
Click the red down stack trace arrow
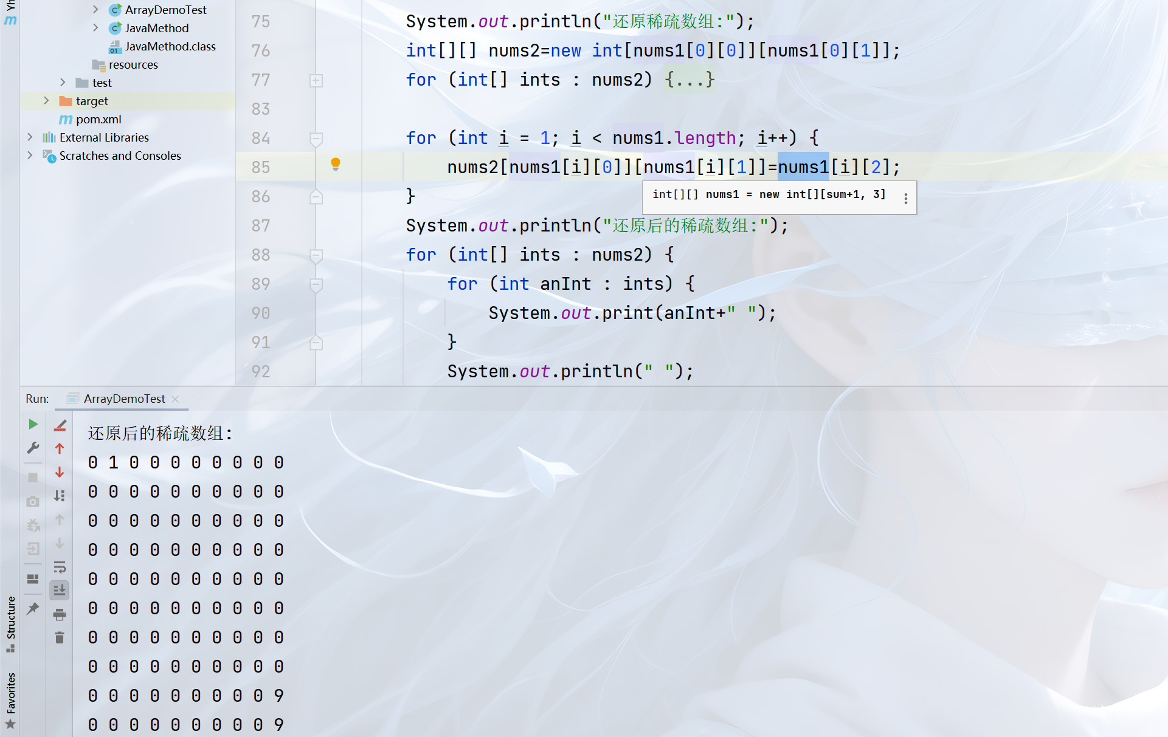[x=60, y=472]
